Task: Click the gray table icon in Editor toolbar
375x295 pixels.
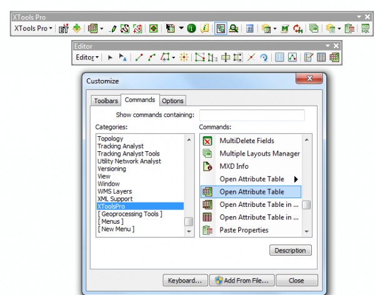Action: (x=321, y=57)
